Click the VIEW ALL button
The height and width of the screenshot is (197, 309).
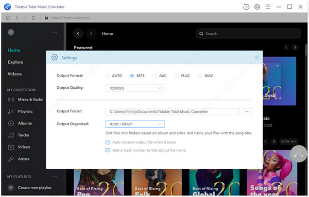tap(288, 142)
